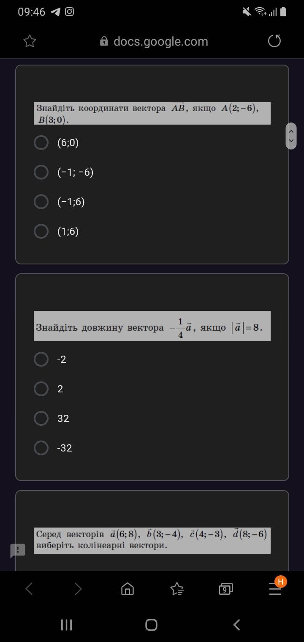
Task: Open the browser hamburger menu
Action: (x=275, y=588)
